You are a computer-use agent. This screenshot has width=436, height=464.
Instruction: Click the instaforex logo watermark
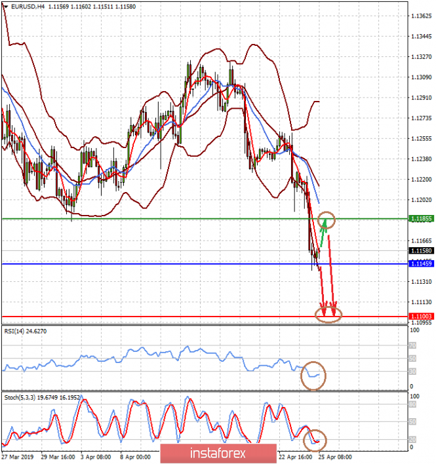[x=208, y=454]
